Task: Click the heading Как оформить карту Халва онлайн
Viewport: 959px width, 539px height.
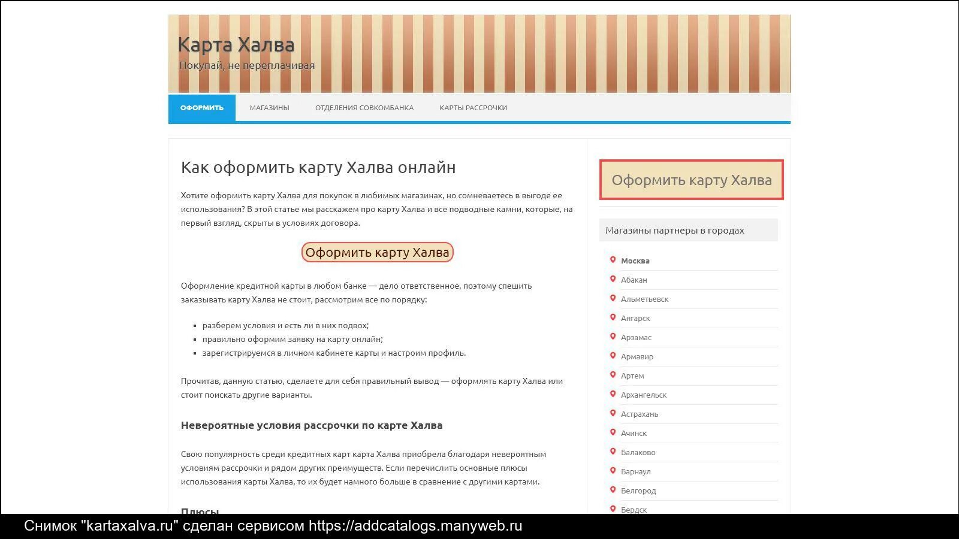Action: (318, 168)
